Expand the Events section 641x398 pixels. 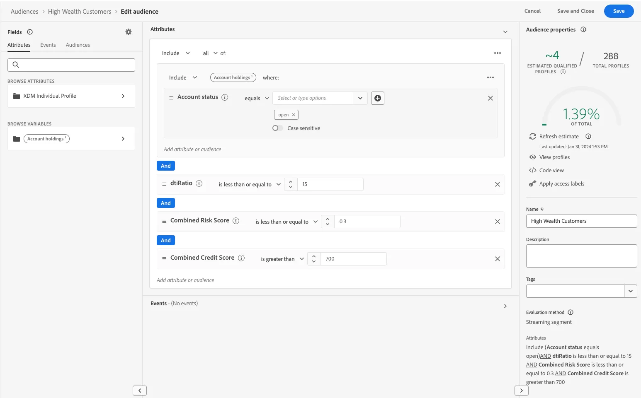click(x=505, y=306)
